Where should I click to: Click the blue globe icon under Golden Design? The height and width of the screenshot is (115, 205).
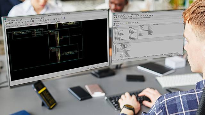[114, 24]
